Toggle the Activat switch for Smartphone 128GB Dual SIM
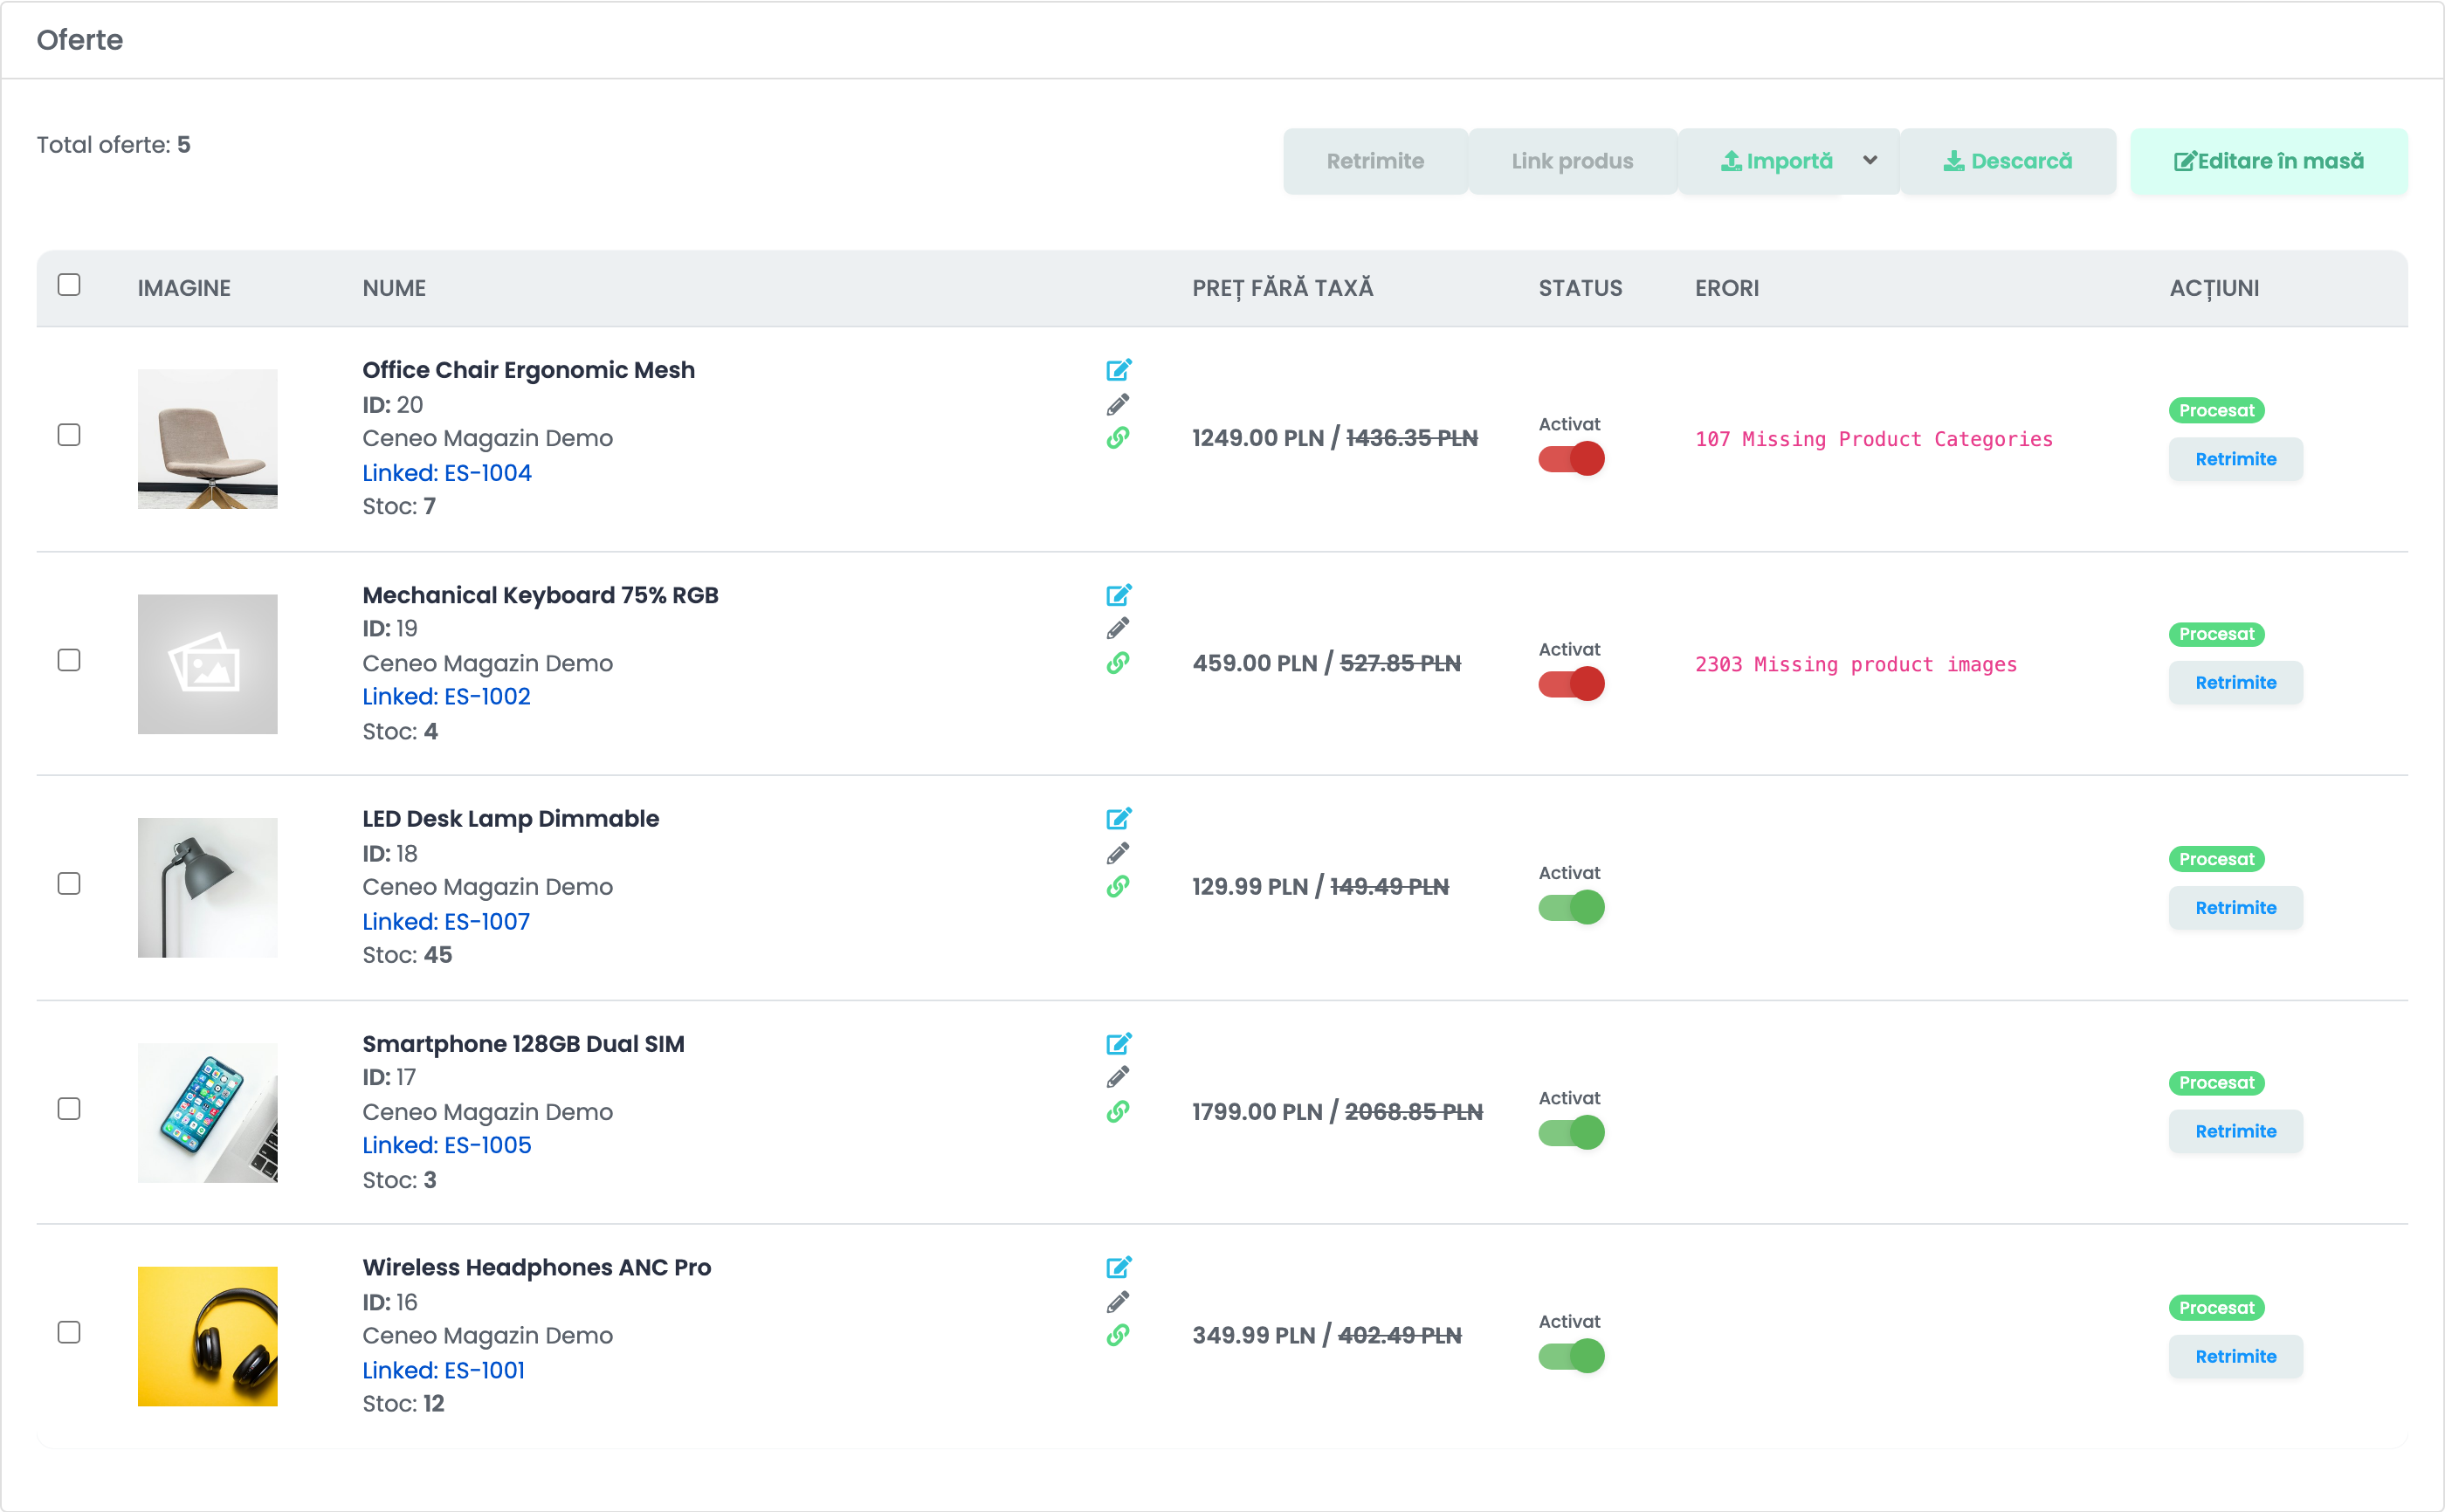Viewport: 2445px width, 1512px height. coord(1571,1133)
